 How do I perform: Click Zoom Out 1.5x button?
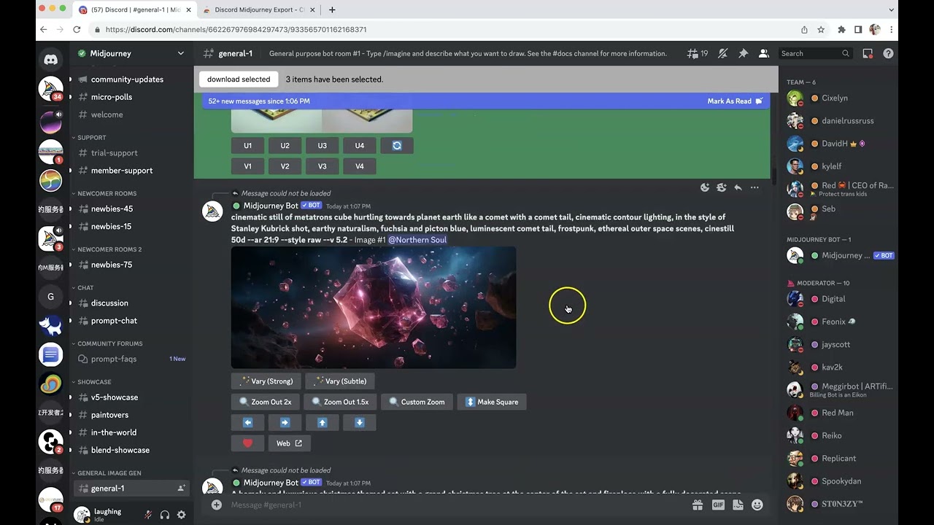(x=341, y=402)
